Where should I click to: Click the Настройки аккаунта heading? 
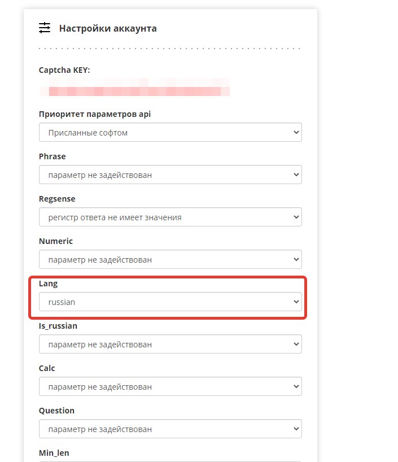(108, 28)
